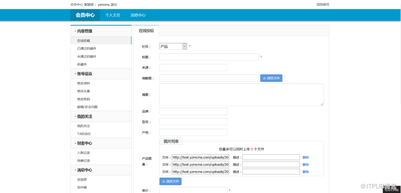The image size is (401, 193).
Task: Open 消费记录 in the sidebar
Action: [x=83, y=161]
